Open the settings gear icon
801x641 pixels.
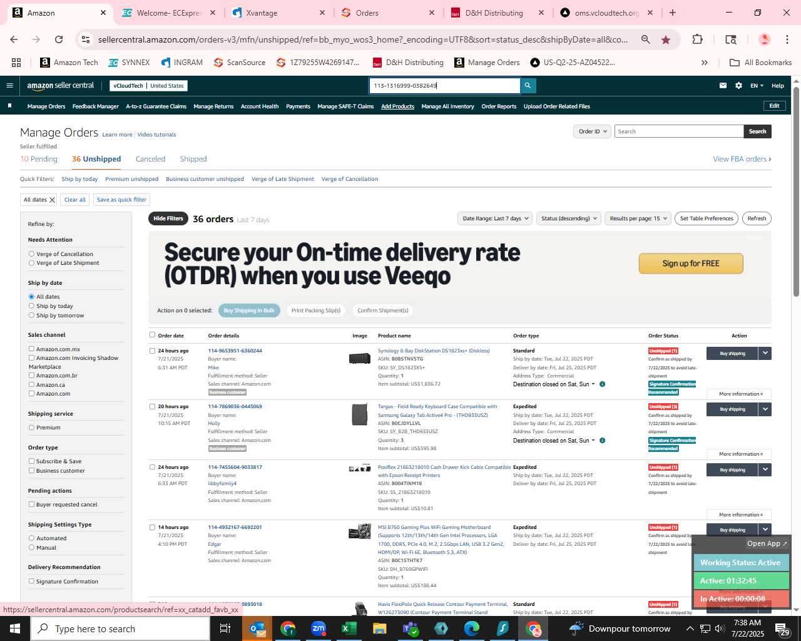738,86
